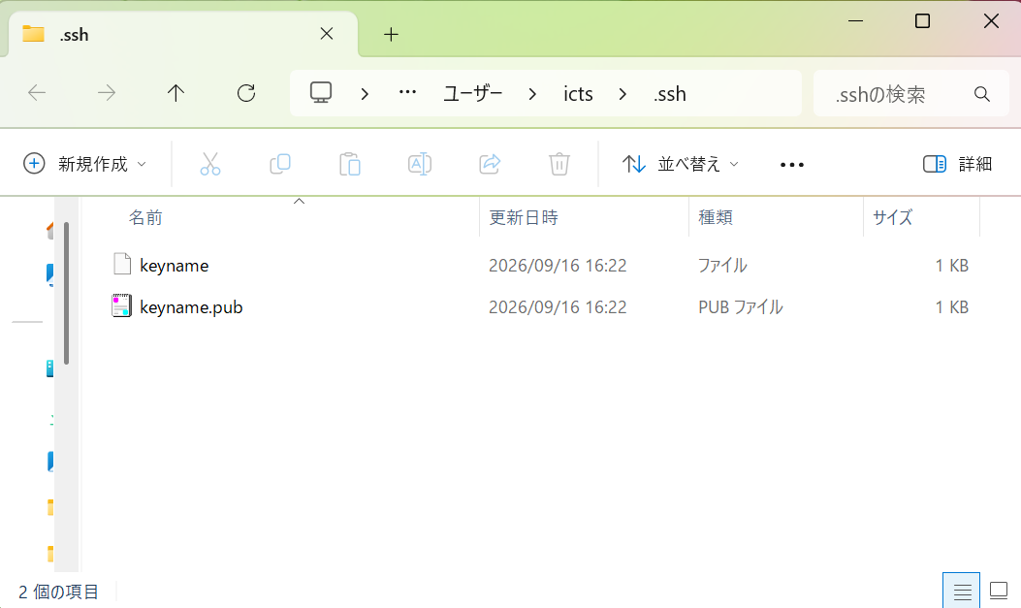The width and height of the screenshot is (1021, 608).
Task: Click the navigation pane scrollbar
Action: 66,293
